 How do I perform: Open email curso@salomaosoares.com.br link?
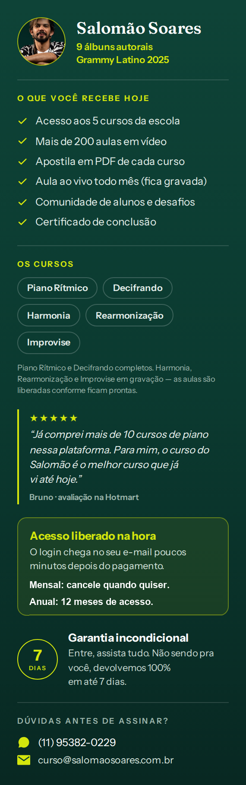pos(106,760)
